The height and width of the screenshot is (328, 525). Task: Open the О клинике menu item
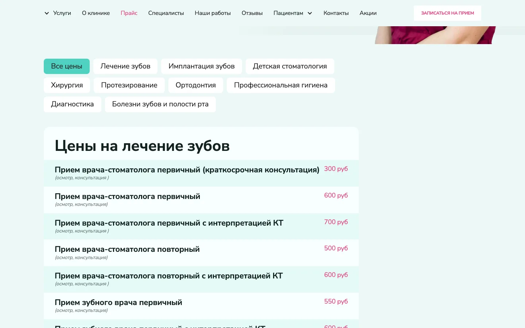point(96,13)
